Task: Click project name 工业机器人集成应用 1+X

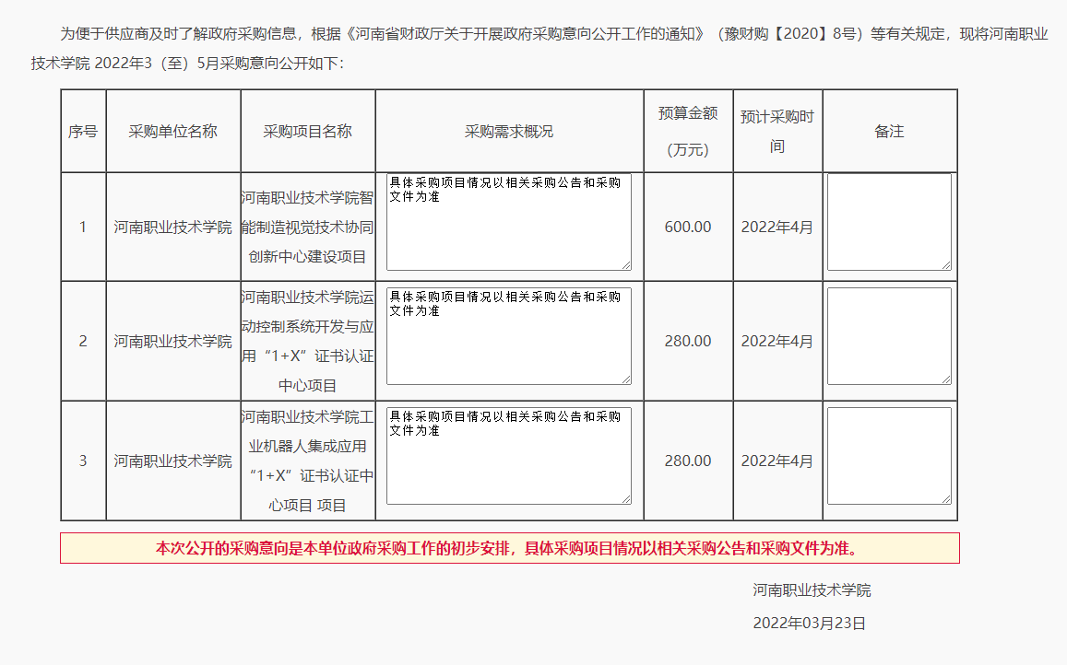Action: pos(308,461)
